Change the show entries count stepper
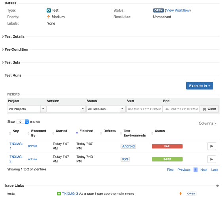 tap(27, 121)
